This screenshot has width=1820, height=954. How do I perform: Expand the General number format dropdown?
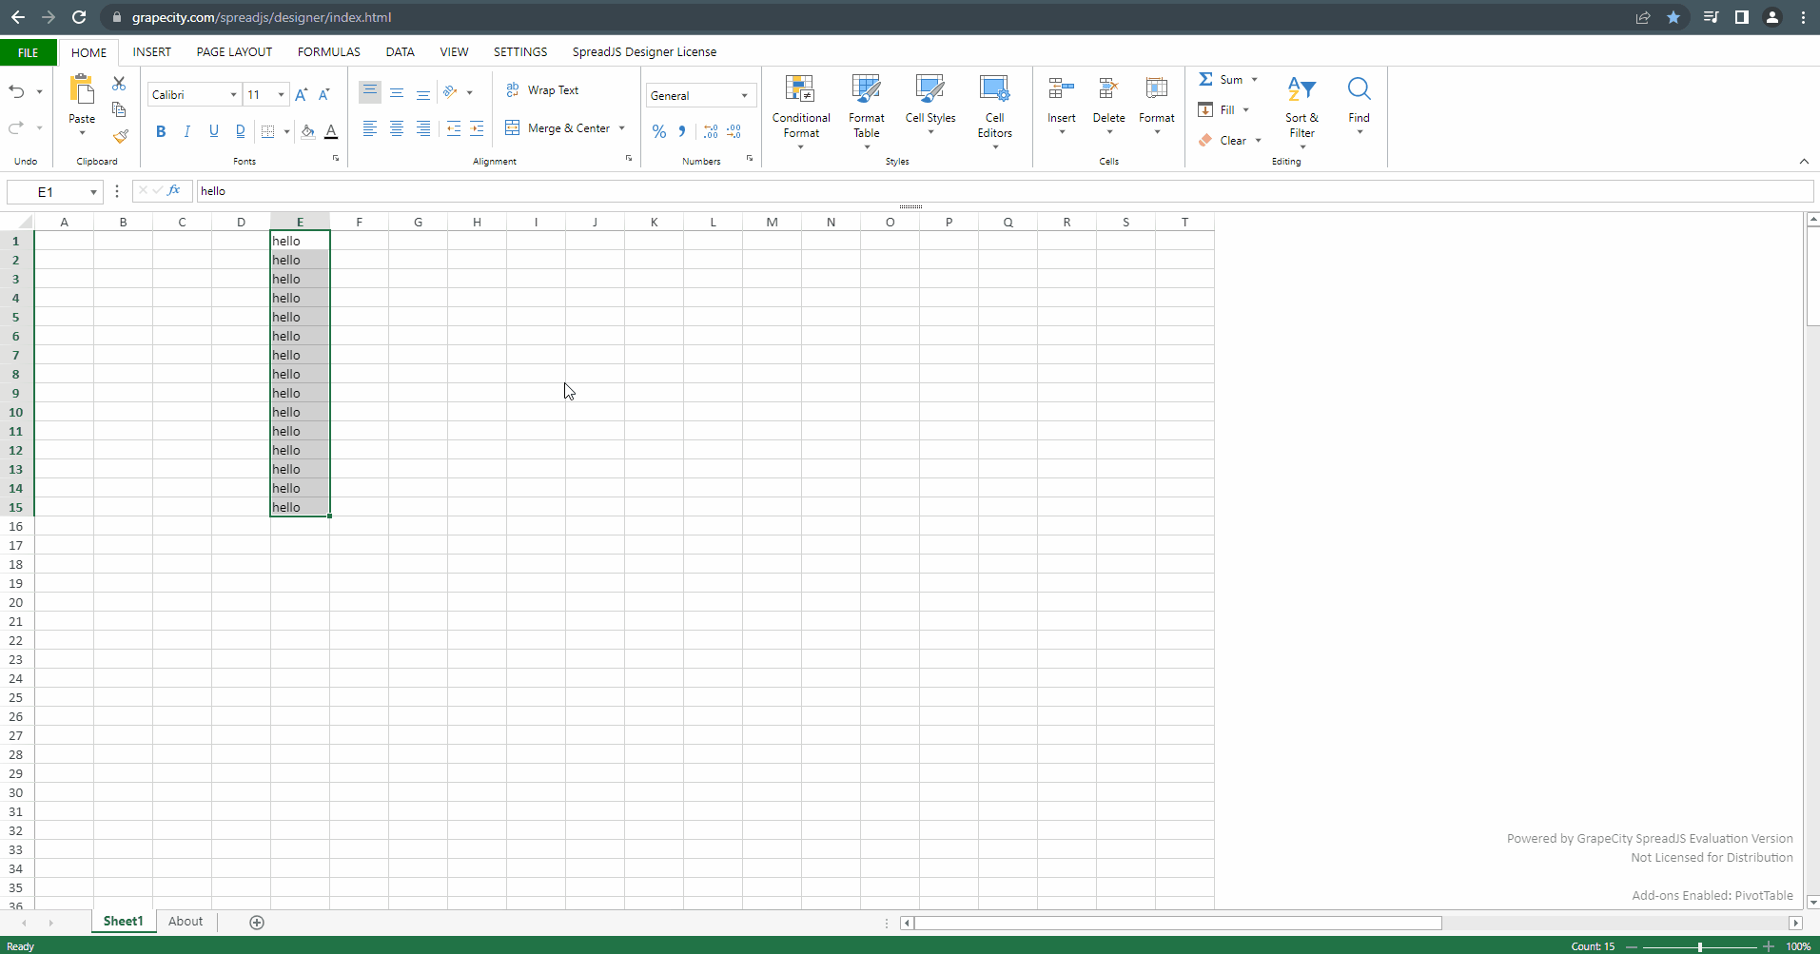point(744,96)
